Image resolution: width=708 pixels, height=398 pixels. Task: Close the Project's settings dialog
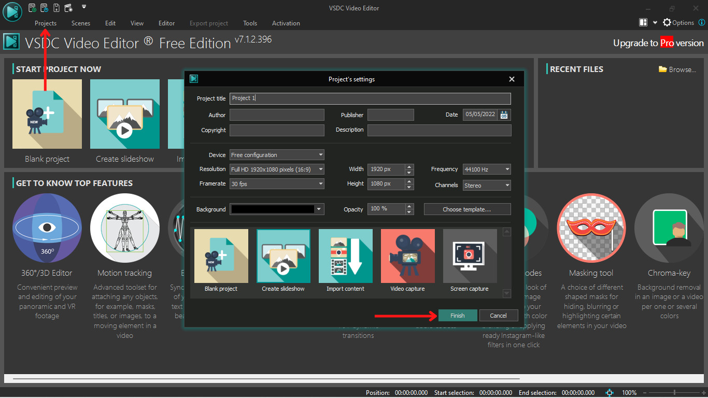pyautogui.click(x=512, y=79)
